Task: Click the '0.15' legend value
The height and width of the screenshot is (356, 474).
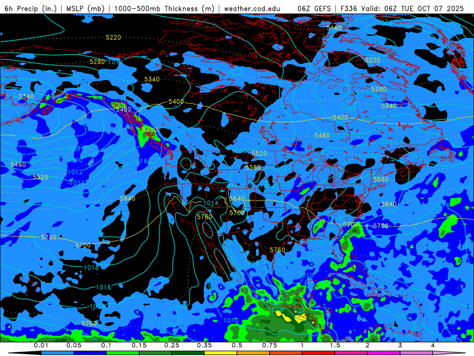Action: [139, 345]
